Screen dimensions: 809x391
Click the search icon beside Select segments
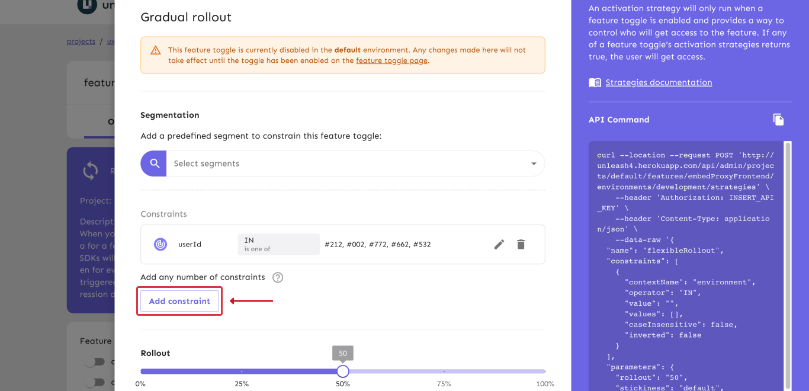(x=155, y=164)
